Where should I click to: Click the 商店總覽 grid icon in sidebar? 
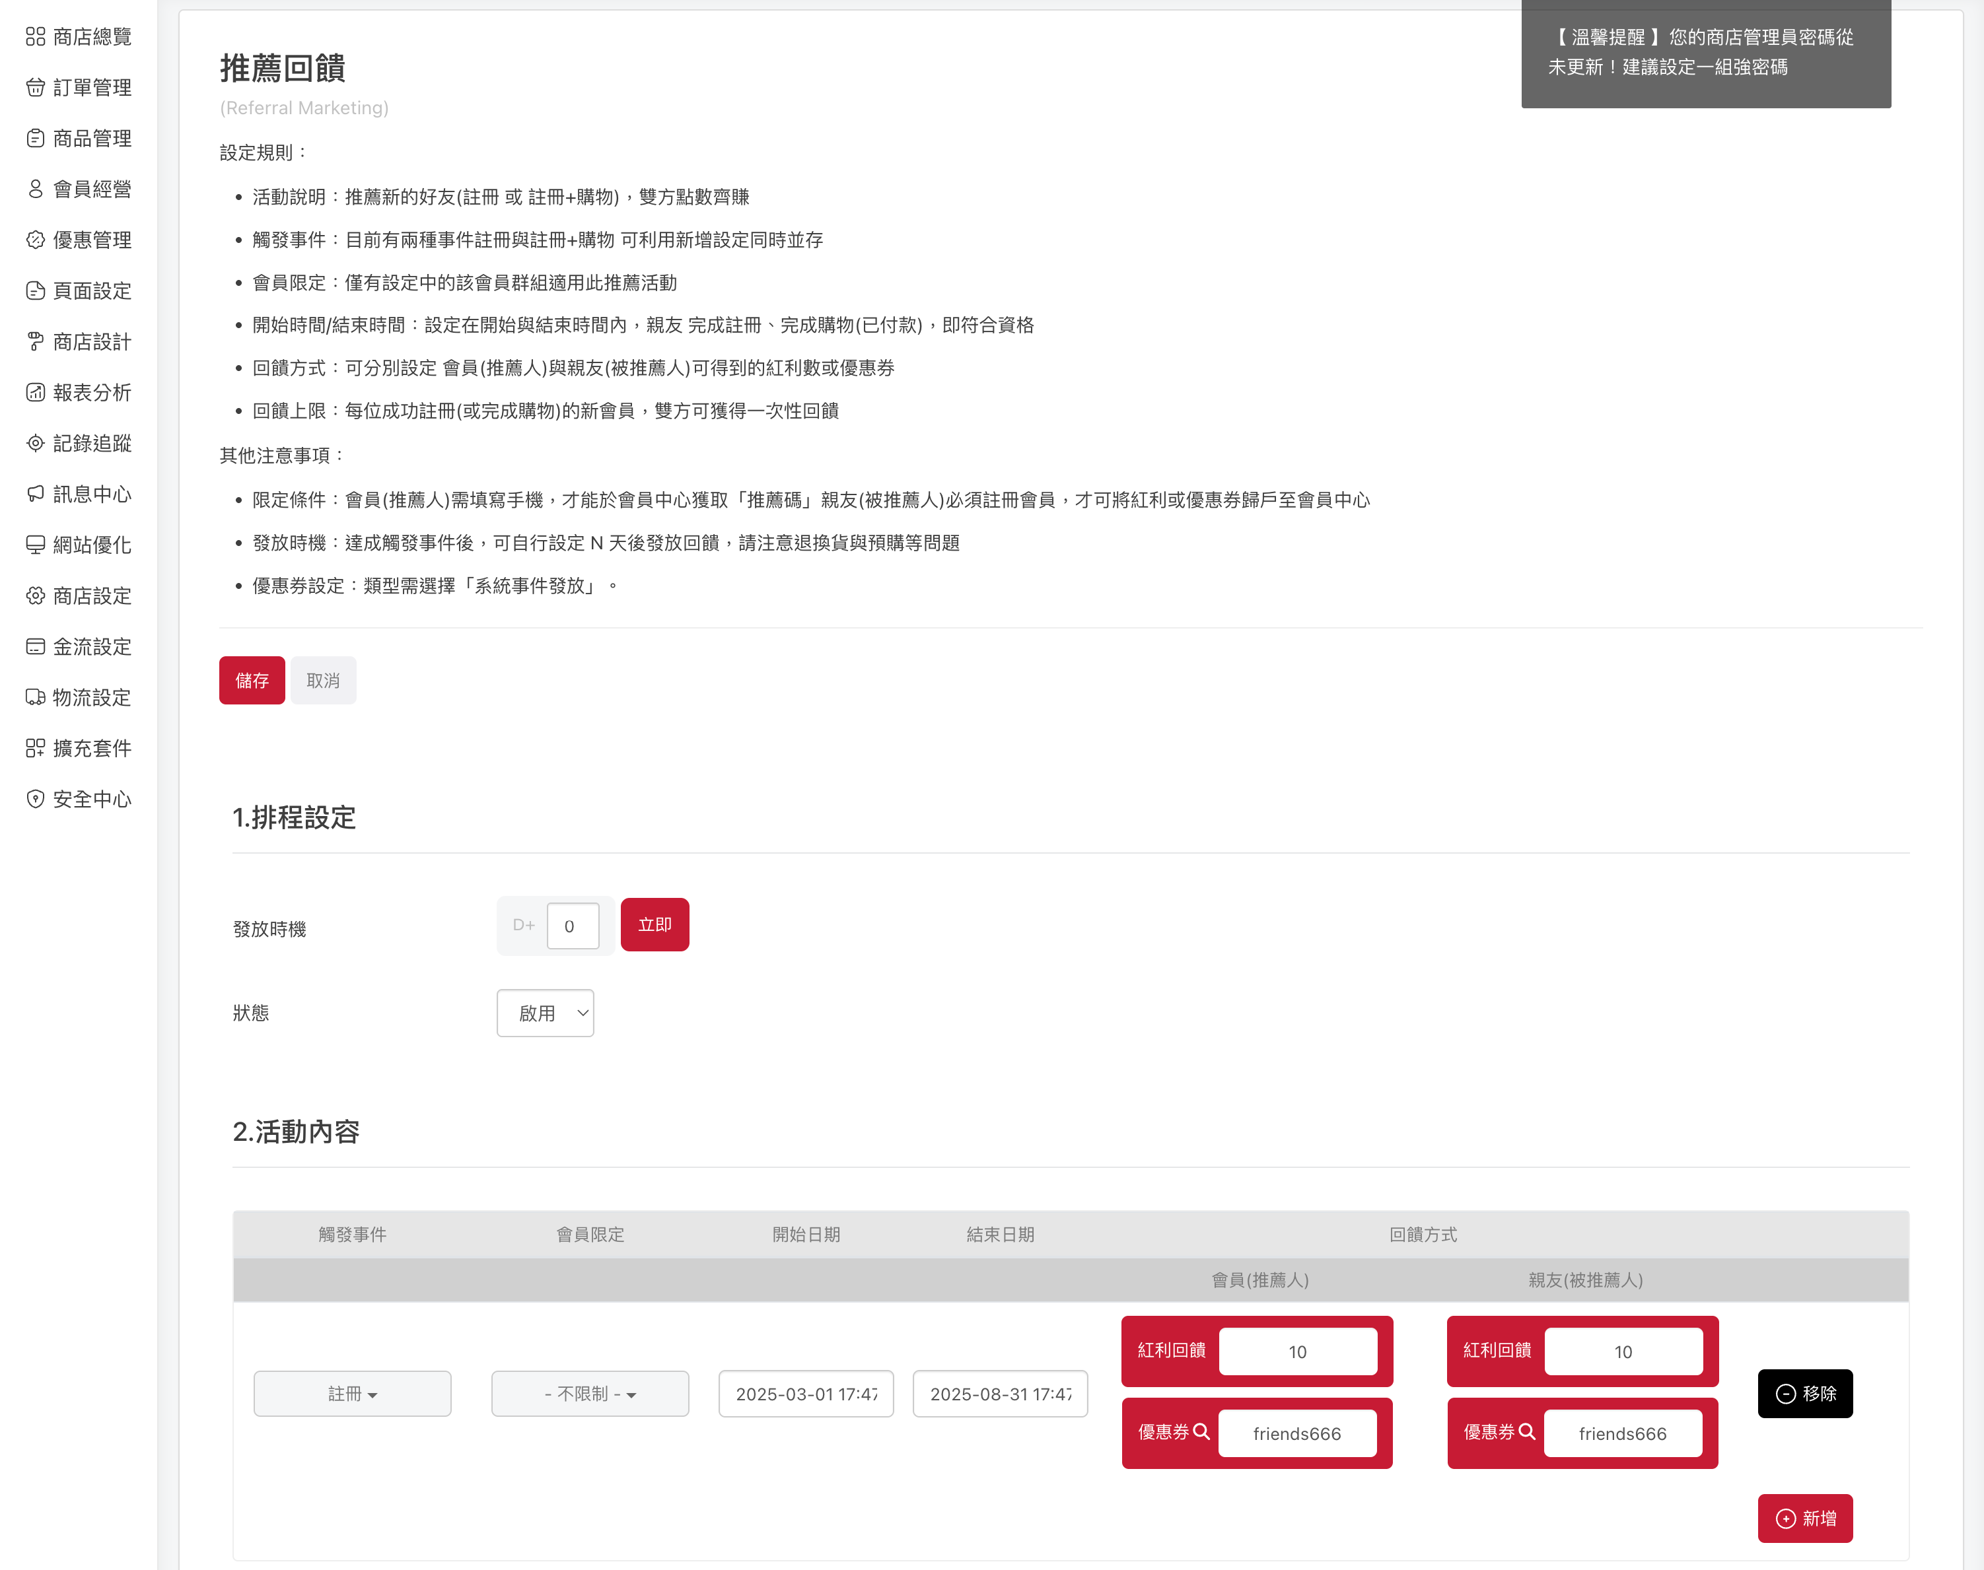pyautogui.click(x=35, y=37)
